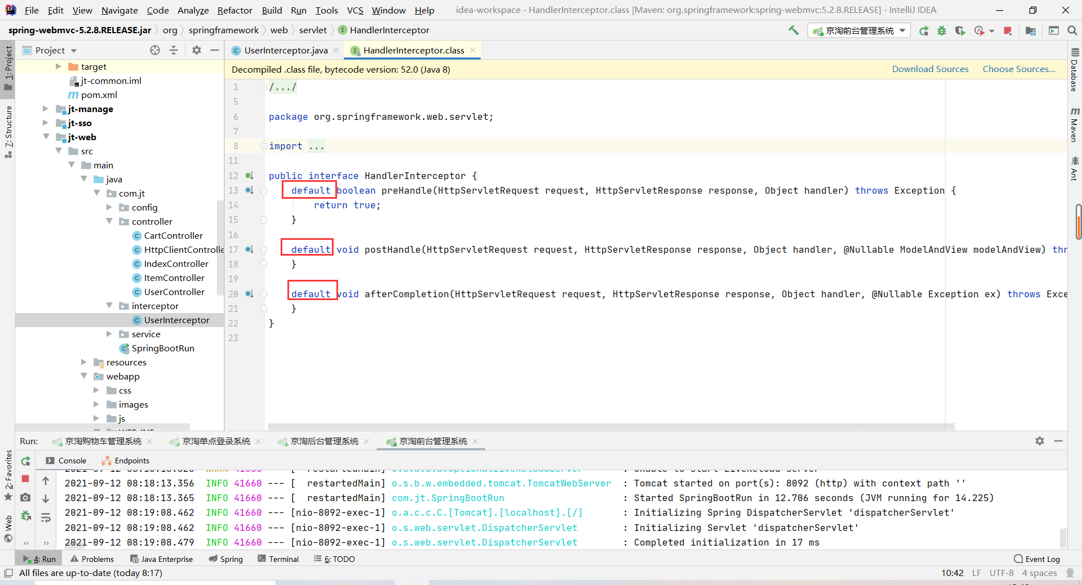The height and width of the screenshot is (585, 1082).
Task: Toggle tool window bars icon in status bar
Action: coord(8,573)
